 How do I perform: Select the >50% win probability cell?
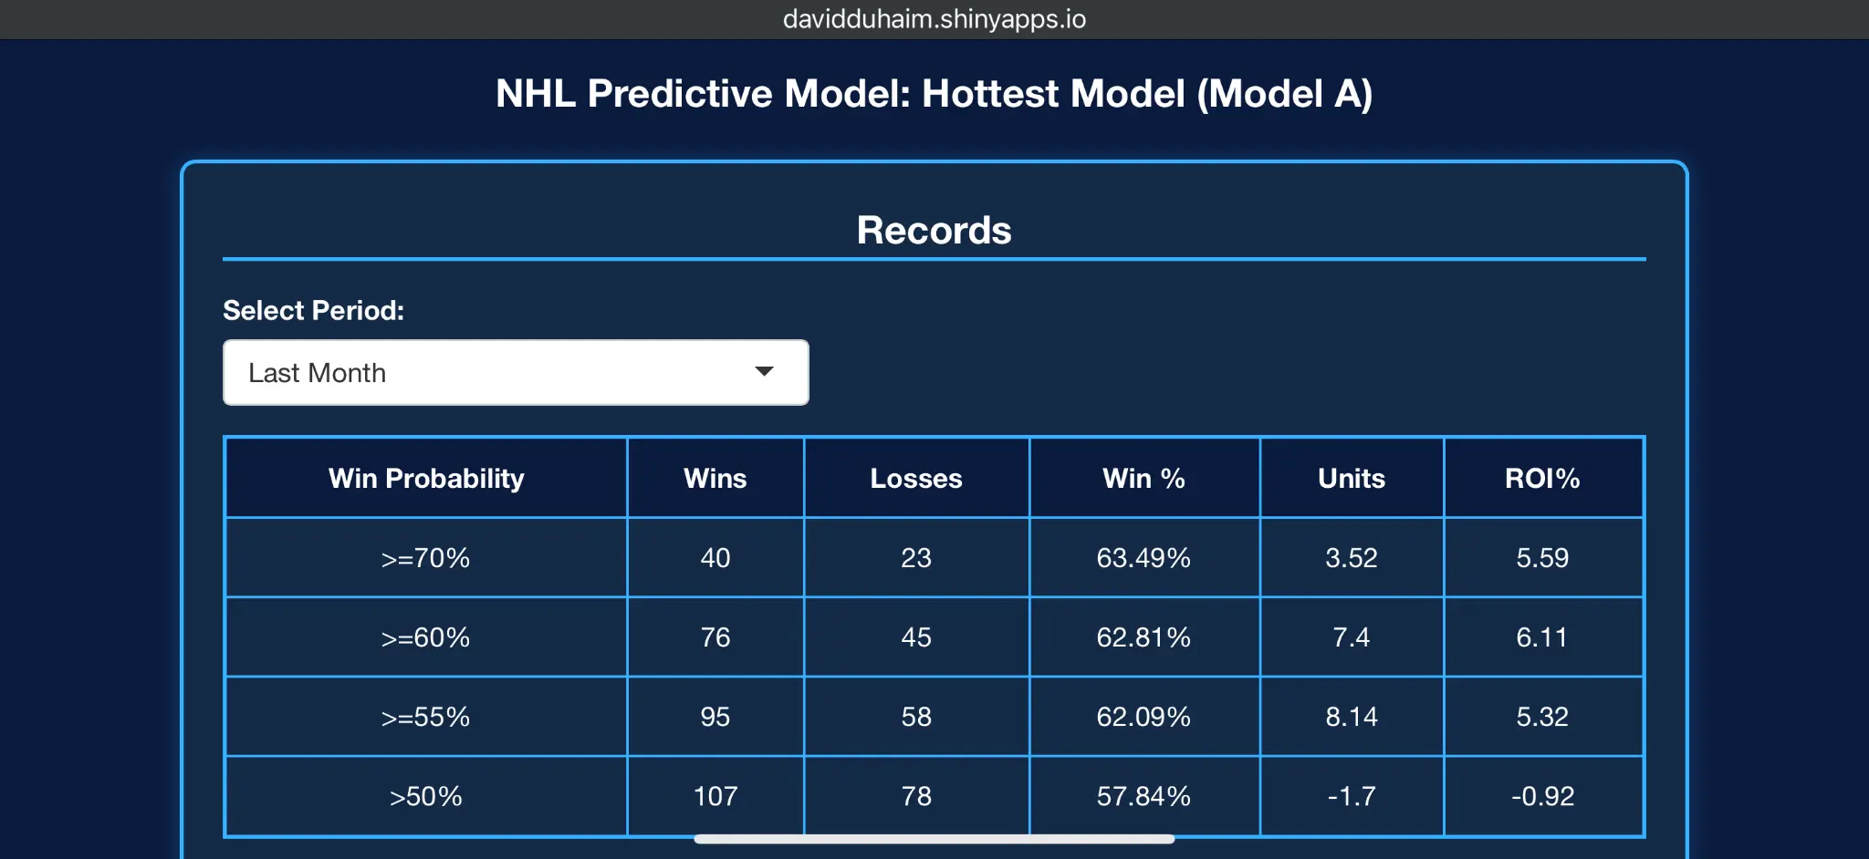tap(426, 796)
